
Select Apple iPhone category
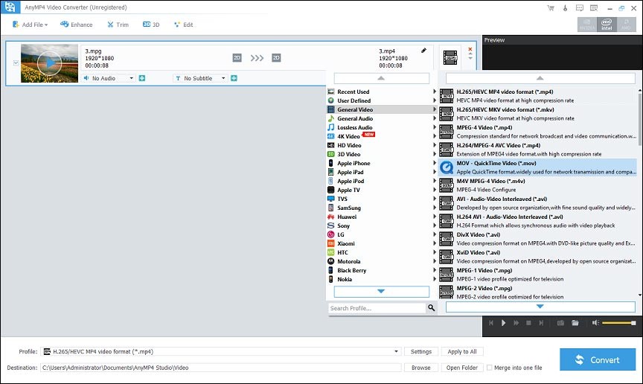[381, 163]
